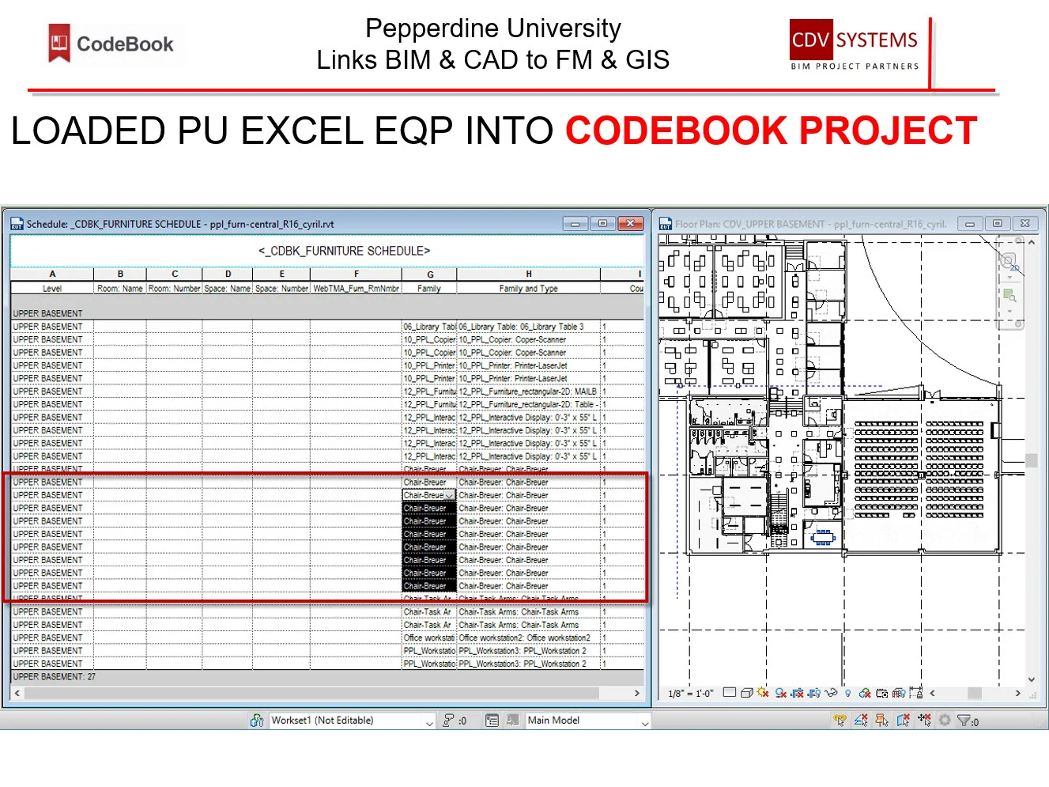Toggle Select Elements by Face icon
Image resolution: width=1049 pixels, height=787 pixels.
pos(904,721)
